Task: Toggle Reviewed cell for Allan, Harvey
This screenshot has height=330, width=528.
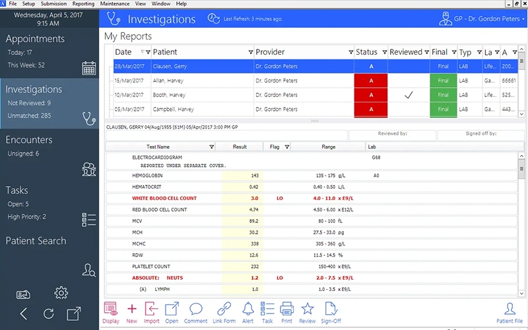Action: coord(408,81)
